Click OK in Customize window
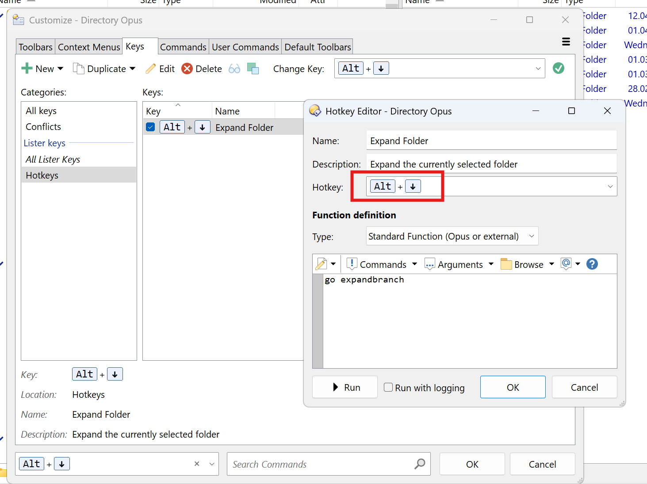647x484 pixels. pyautogui.click(x=472, y=464)
